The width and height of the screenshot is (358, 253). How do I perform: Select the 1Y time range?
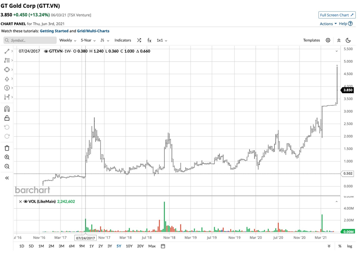91,246
